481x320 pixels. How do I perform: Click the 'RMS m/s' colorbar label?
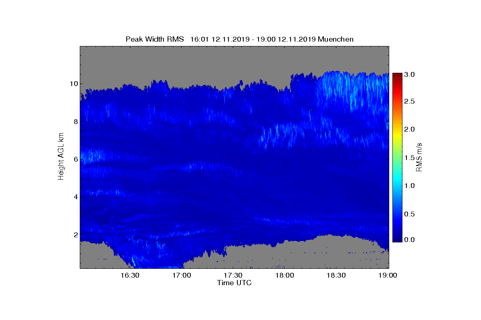pyautogui.click(x=419, y=157)
